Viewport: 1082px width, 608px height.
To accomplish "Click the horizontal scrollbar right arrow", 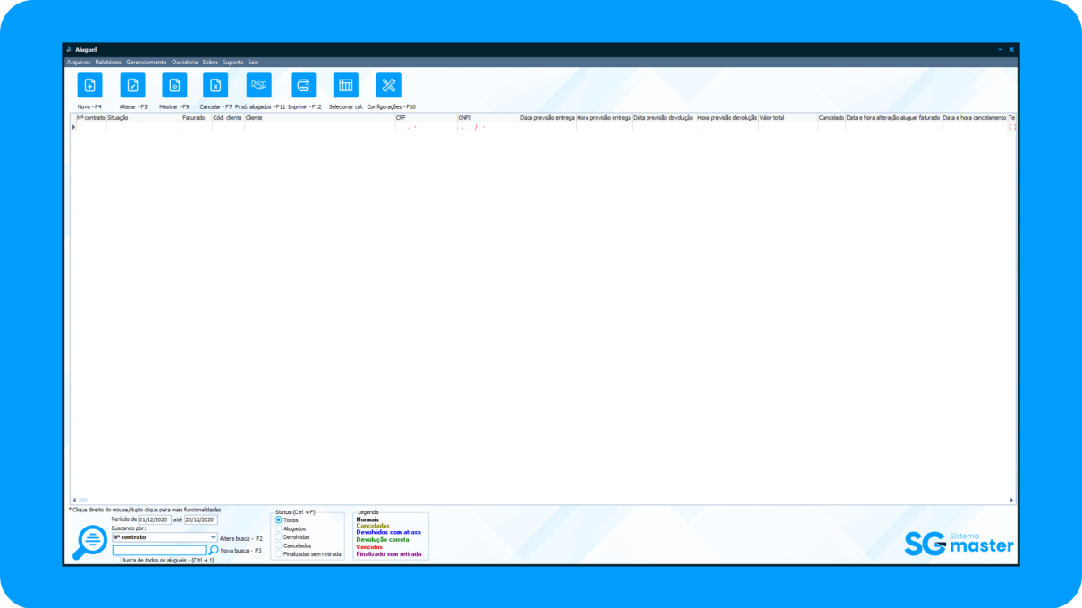I will click(1011, 500).
